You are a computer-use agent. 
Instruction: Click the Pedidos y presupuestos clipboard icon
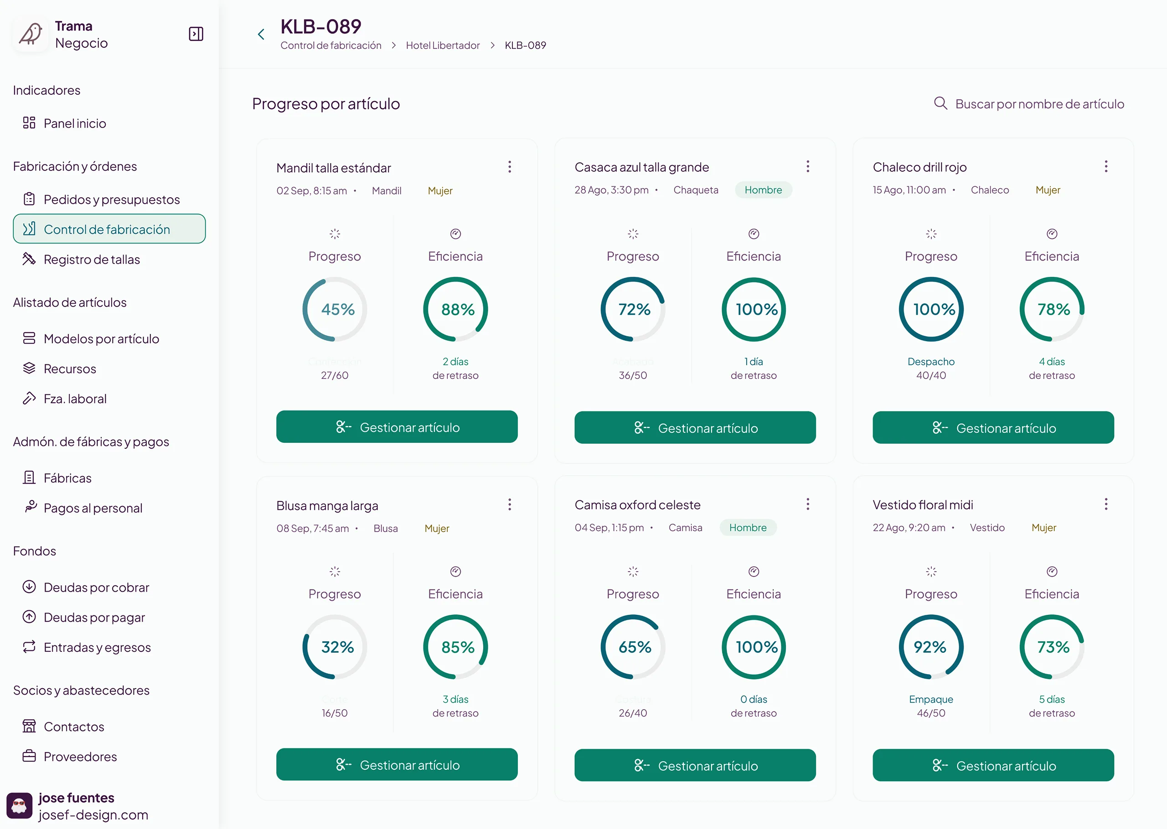[x=29, y=199]
